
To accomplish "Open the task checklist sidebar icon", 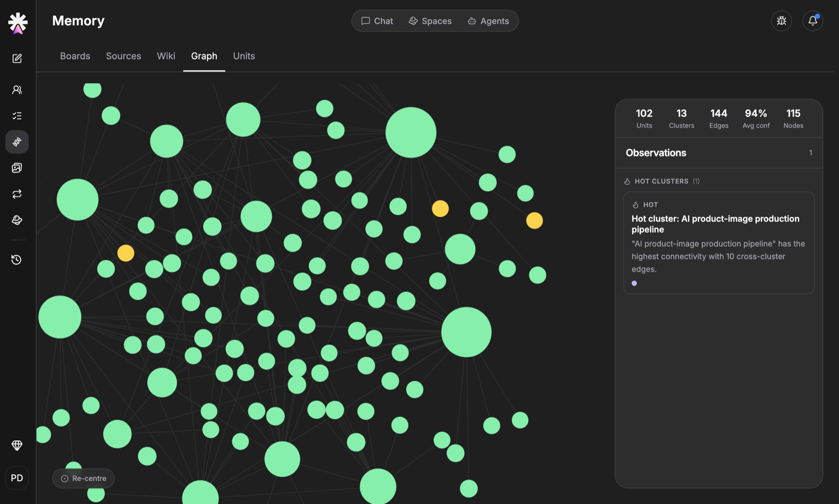I will tap(17, 116).
